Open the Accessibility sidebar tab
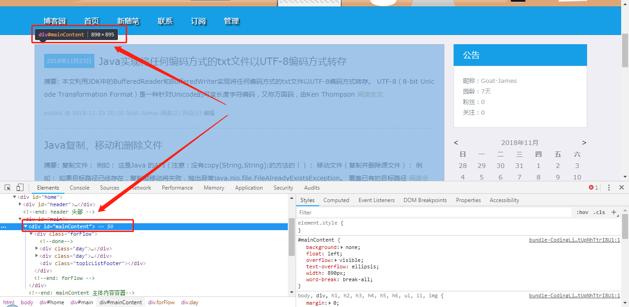The height and width of the screenshot is (307, 629). point(504,200)
